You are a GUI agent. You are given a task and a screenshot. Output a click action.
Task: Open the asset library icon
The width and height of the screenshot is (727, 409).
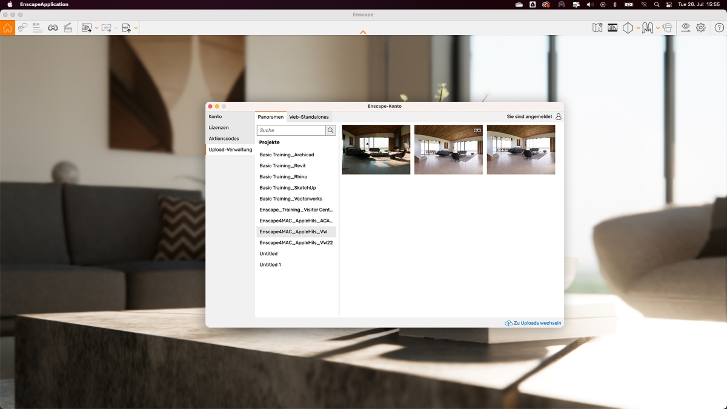(612, 28)
